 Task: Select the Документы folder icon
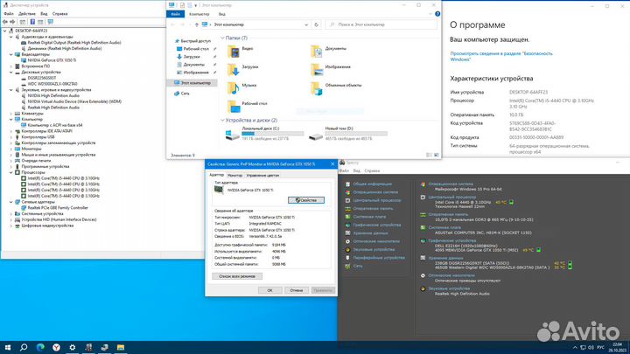point(317,52)
